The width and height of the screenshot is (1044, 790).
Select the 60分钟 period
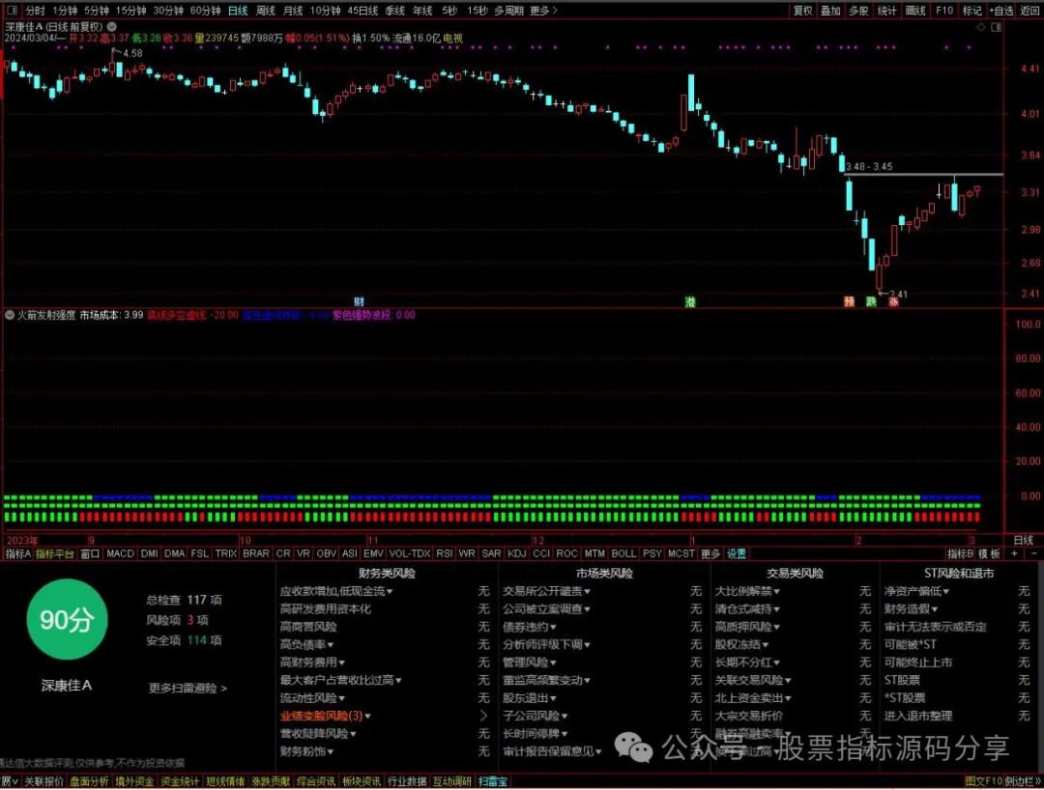pyautogui.click(x=205, y=11)
